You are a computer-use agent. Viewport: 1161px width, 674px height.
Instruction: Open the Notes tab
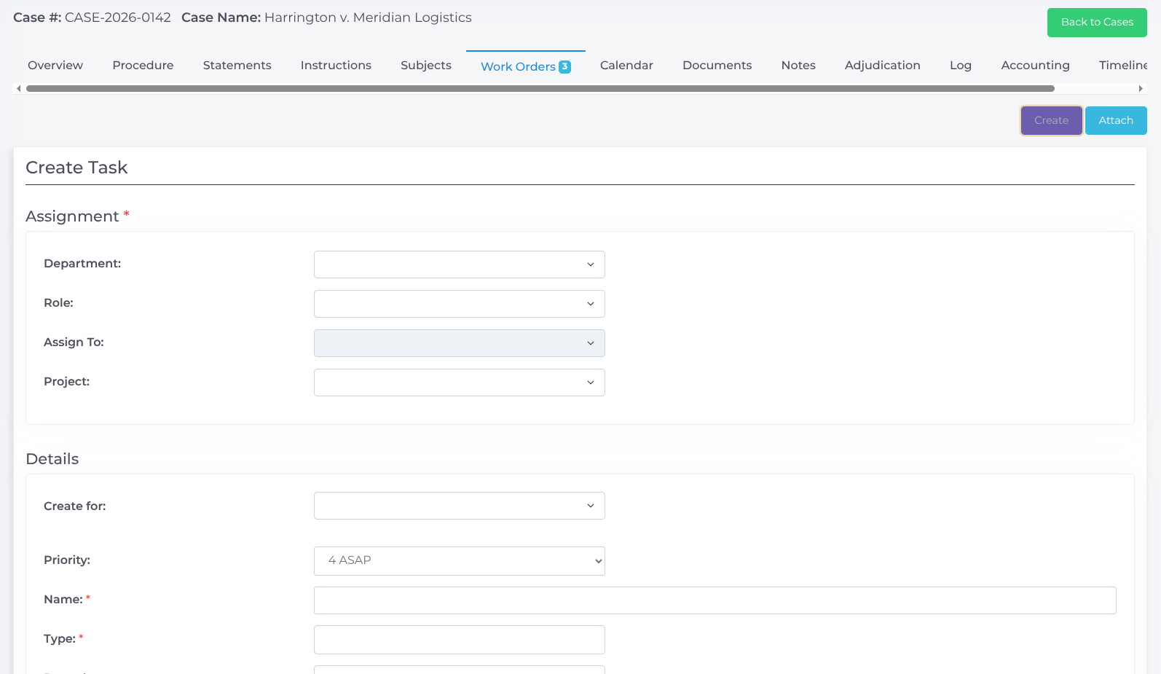[x=798, y=66]
